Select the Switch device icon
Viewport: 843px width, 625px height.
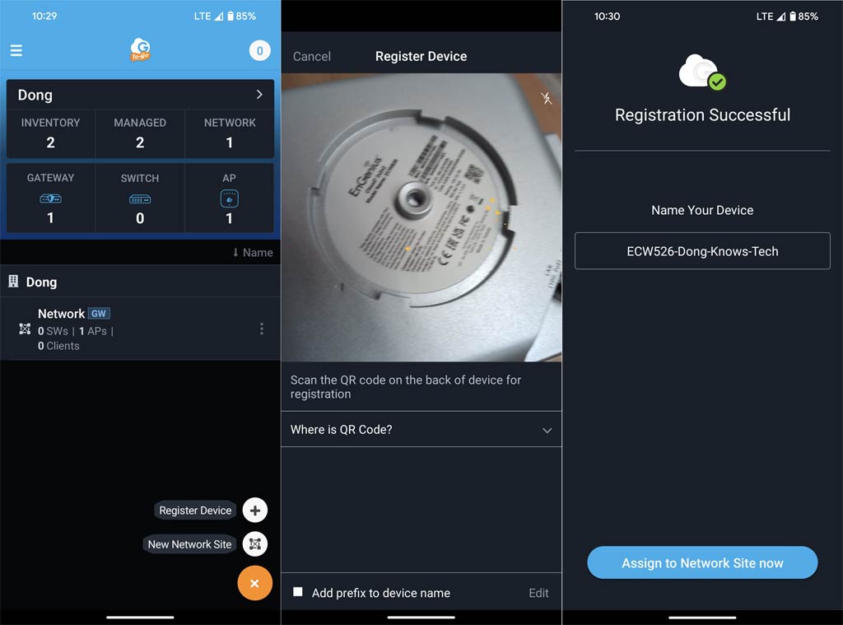click(x=140, y=199)
